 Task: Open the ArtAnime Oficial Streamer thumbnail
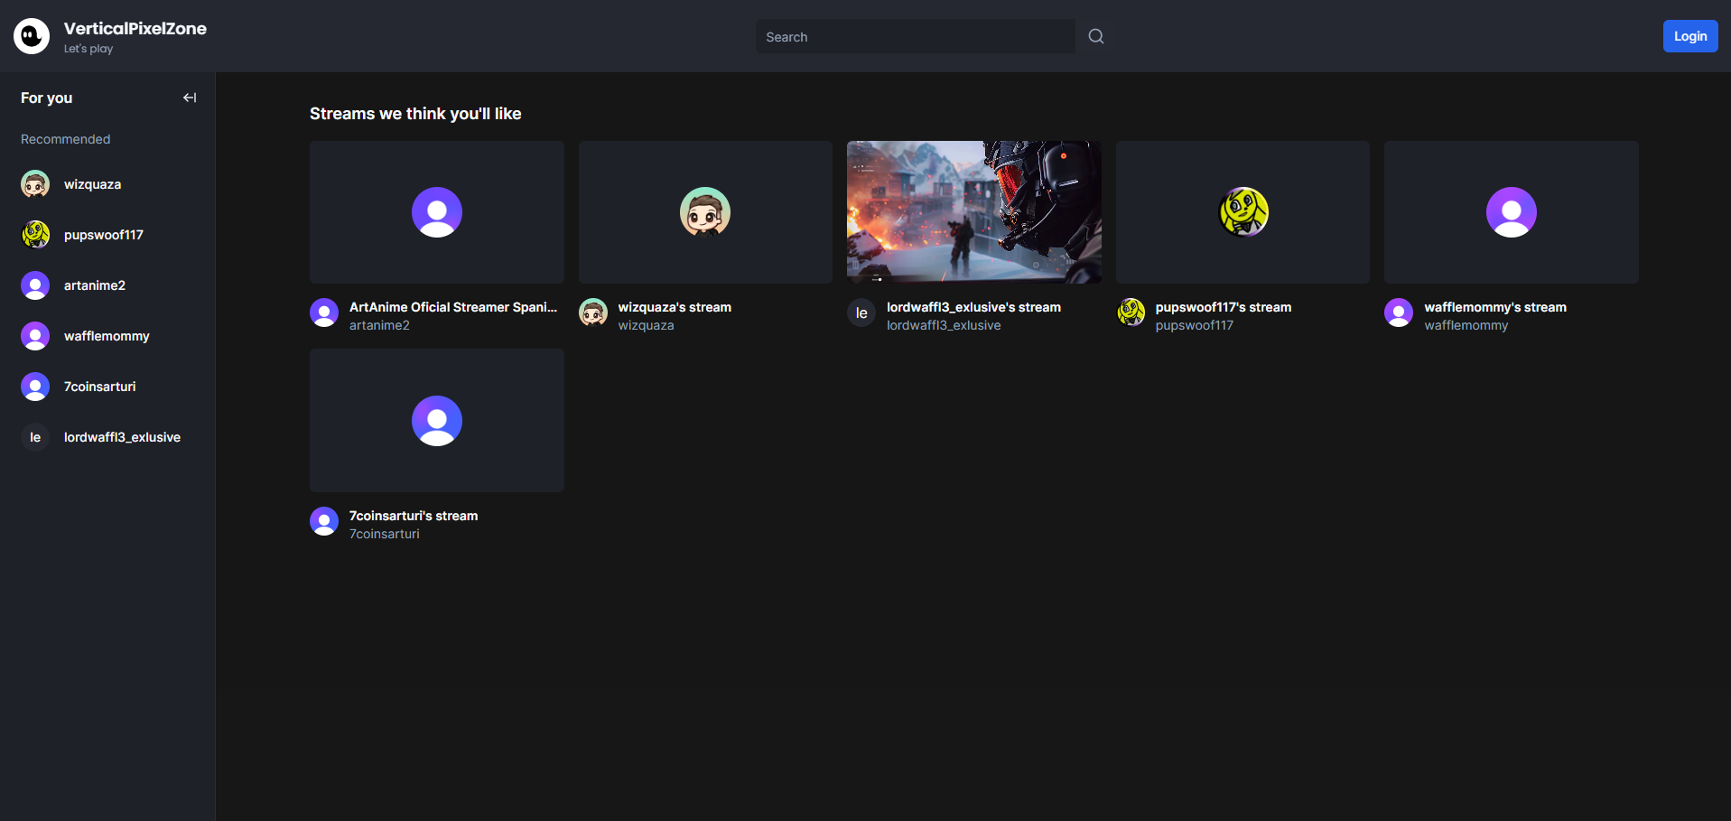point(436,212)
